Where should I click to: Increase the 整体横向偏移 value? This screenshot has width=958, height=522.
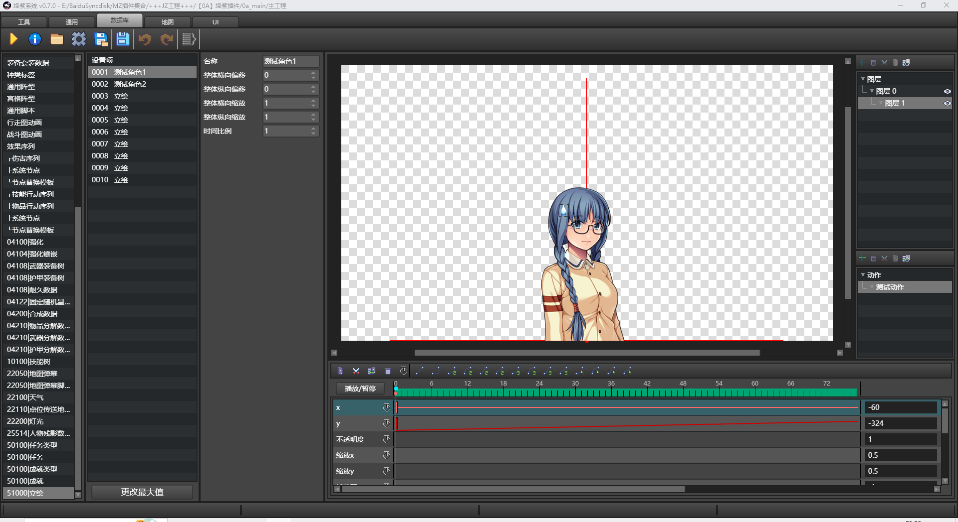coord(313,73)
